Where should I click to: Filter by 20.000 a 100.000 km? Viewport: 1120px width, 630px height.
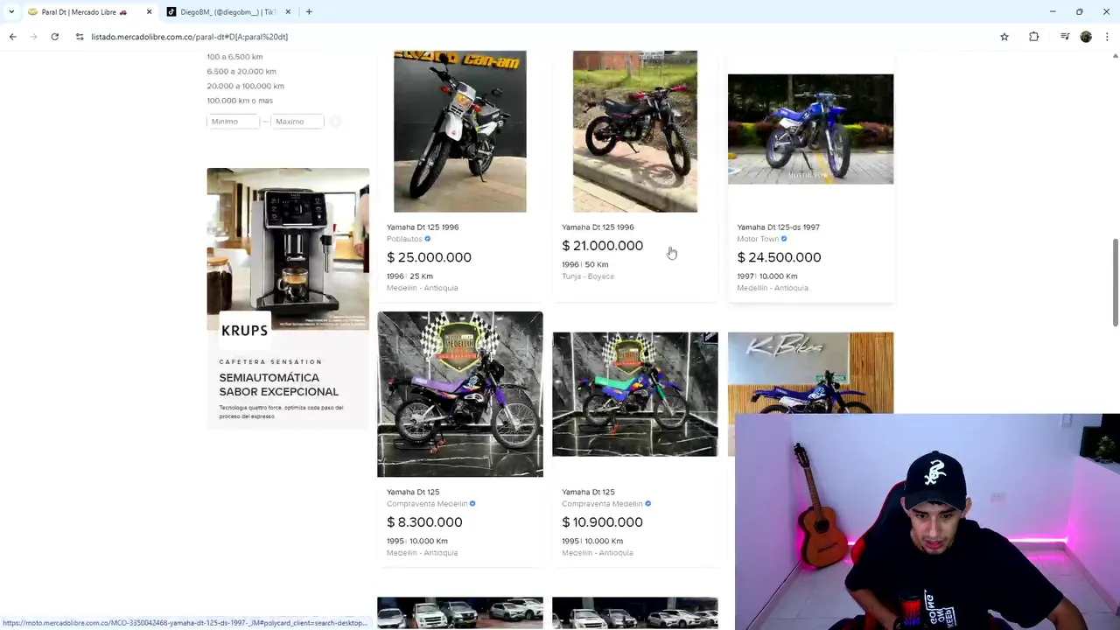tap(245, 86)
